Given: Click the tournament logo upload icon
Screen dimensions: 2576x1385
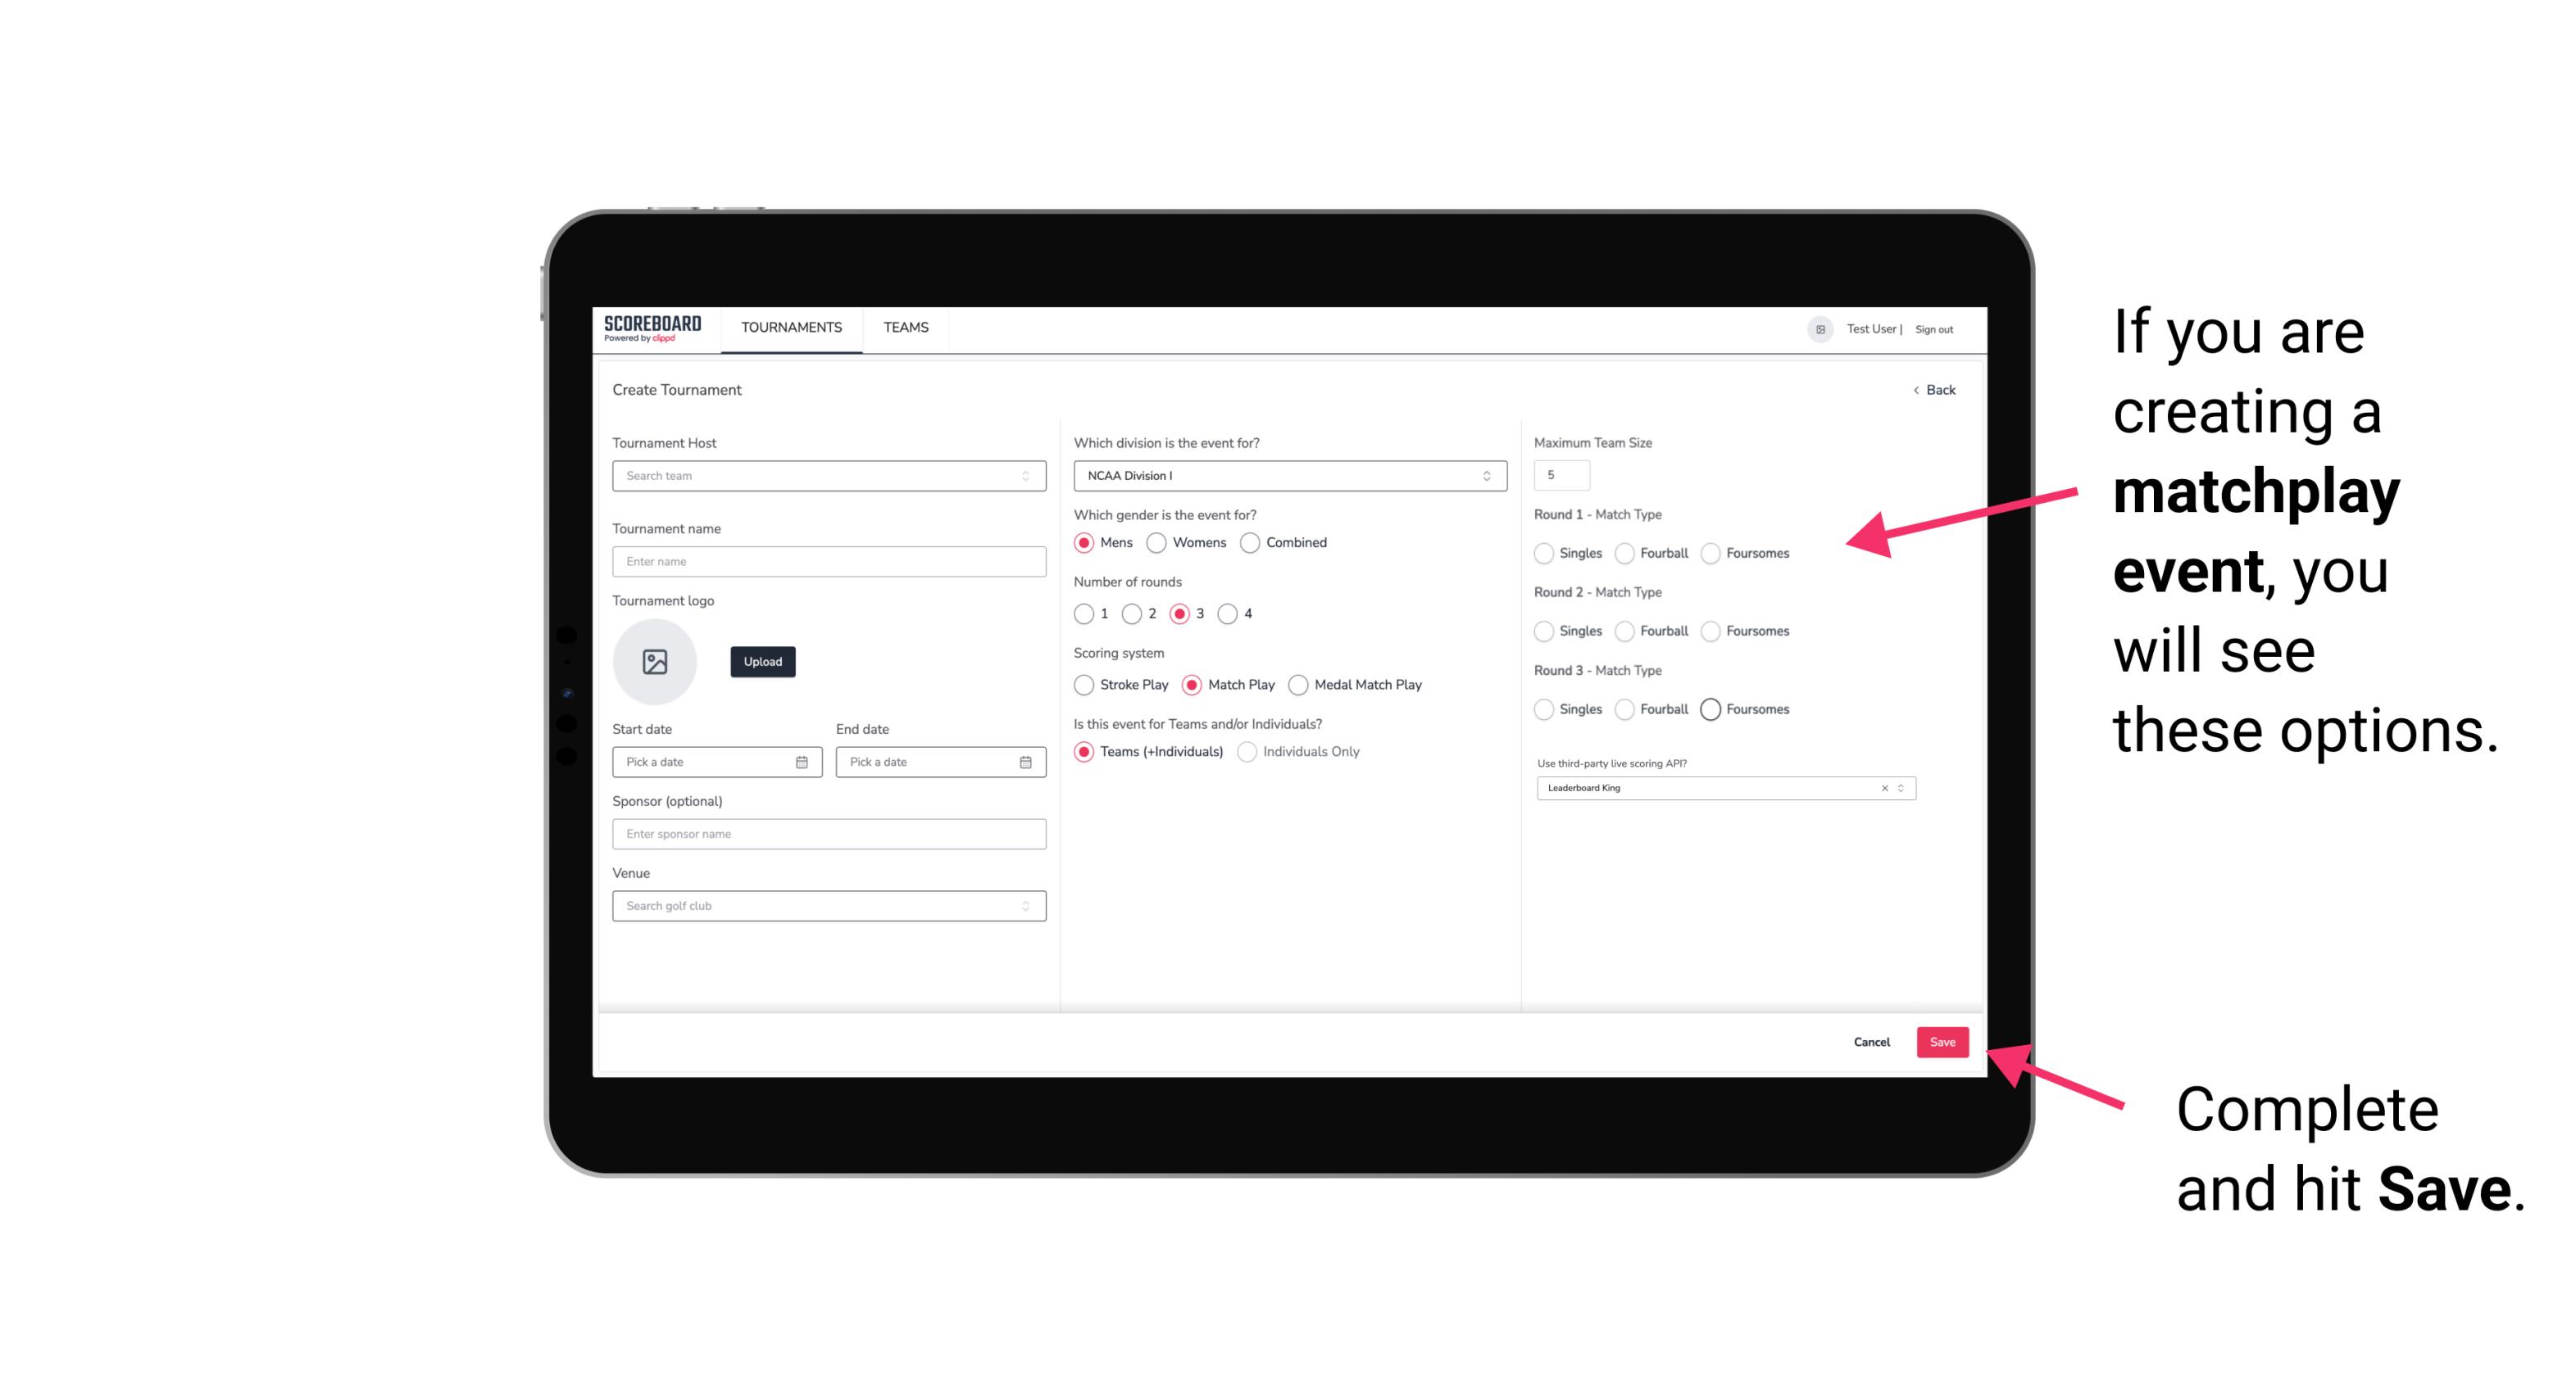Looking at the screenshot, I should pos(653,663).
